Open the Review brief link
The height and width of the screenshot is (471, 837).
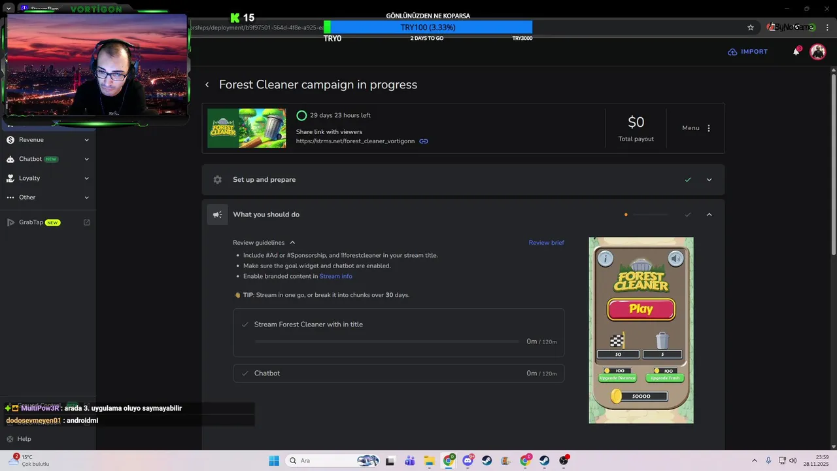(546, 243)
